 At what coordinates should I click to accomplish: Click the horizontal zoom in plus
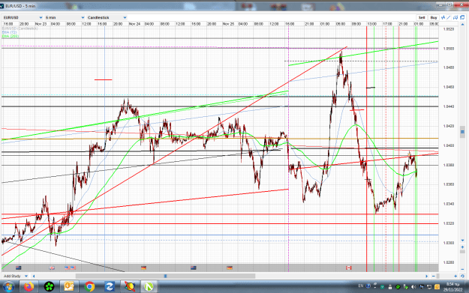tap(455, 276)
